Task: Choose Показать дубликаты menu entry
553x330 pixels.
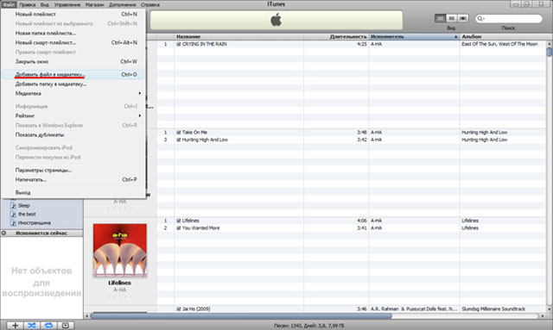Action: coord(73,134)
